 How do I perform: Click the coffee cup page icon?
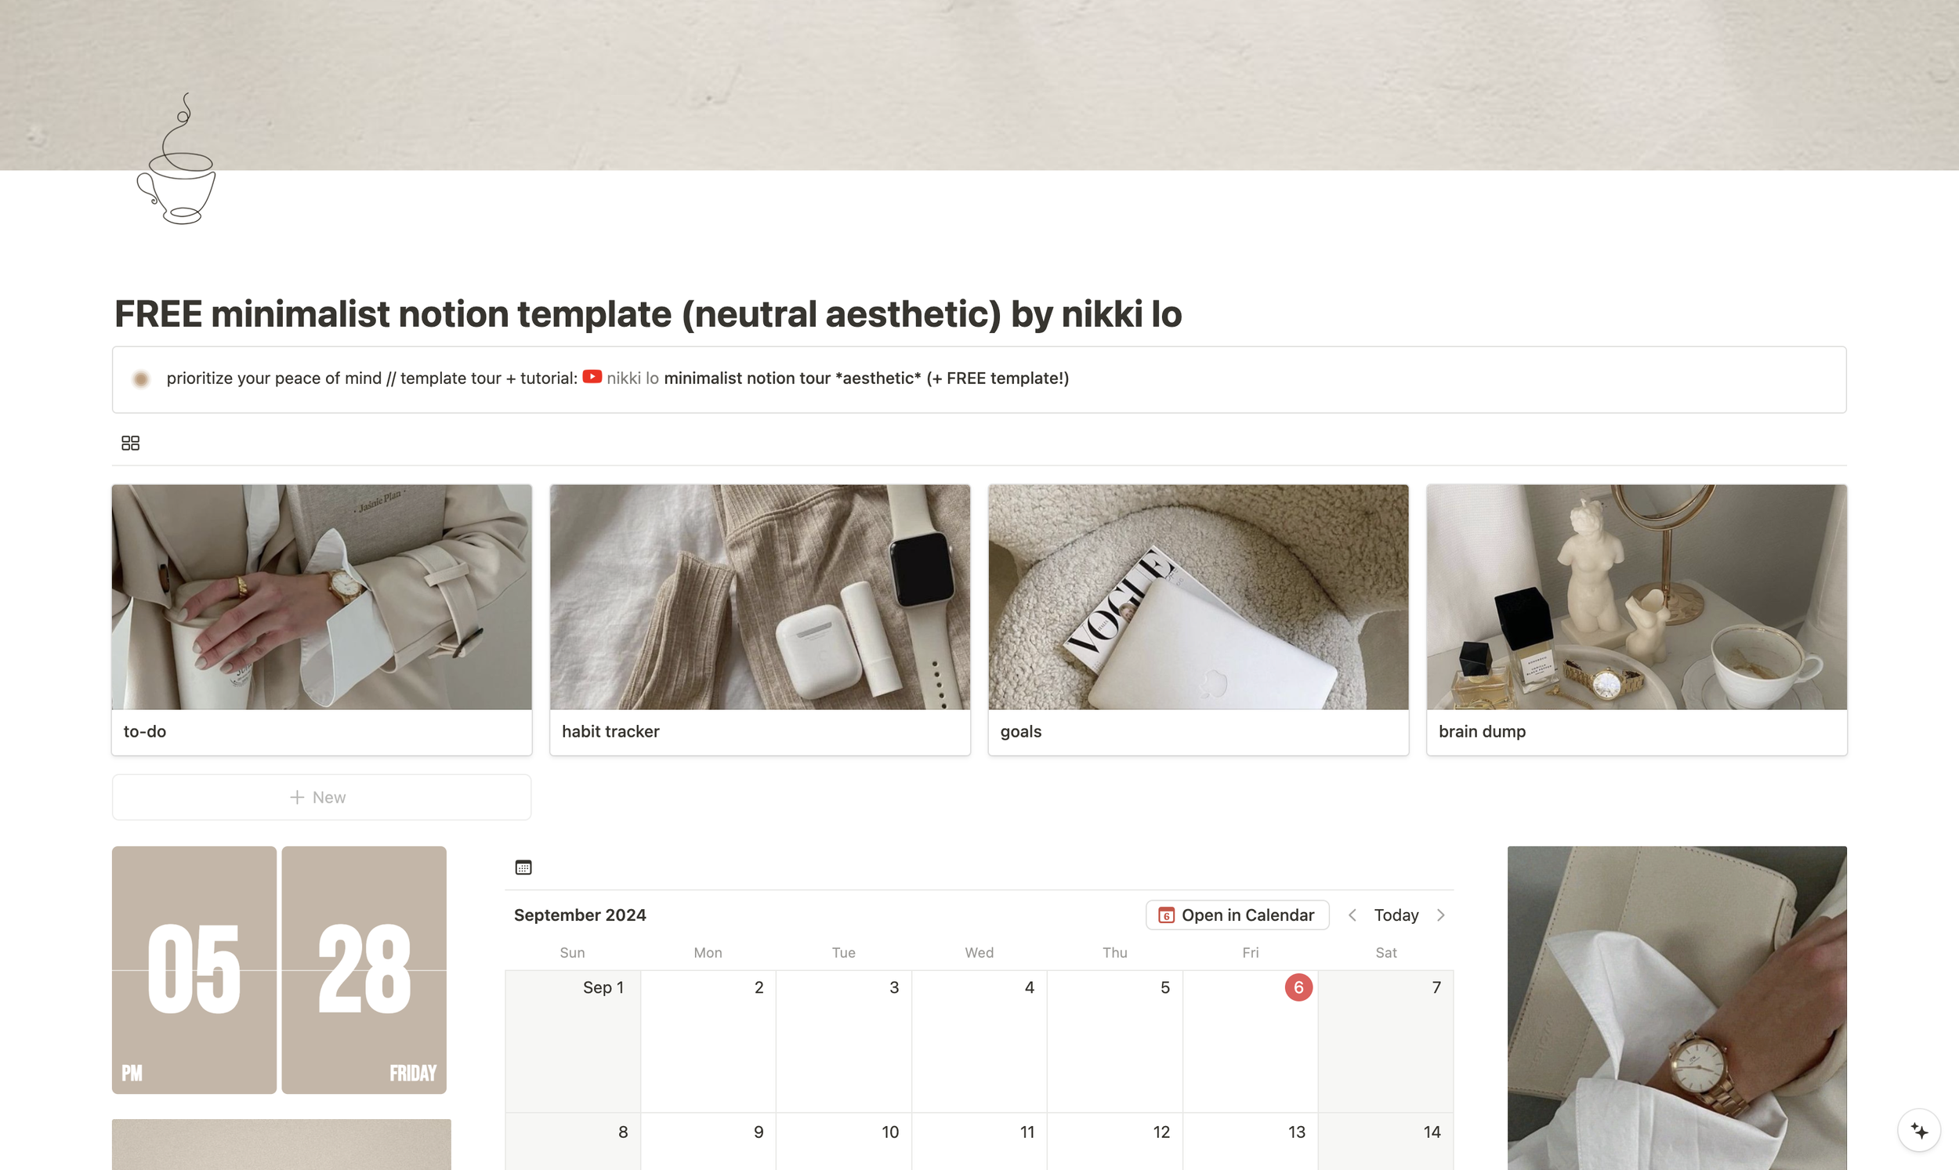point(176,158)
